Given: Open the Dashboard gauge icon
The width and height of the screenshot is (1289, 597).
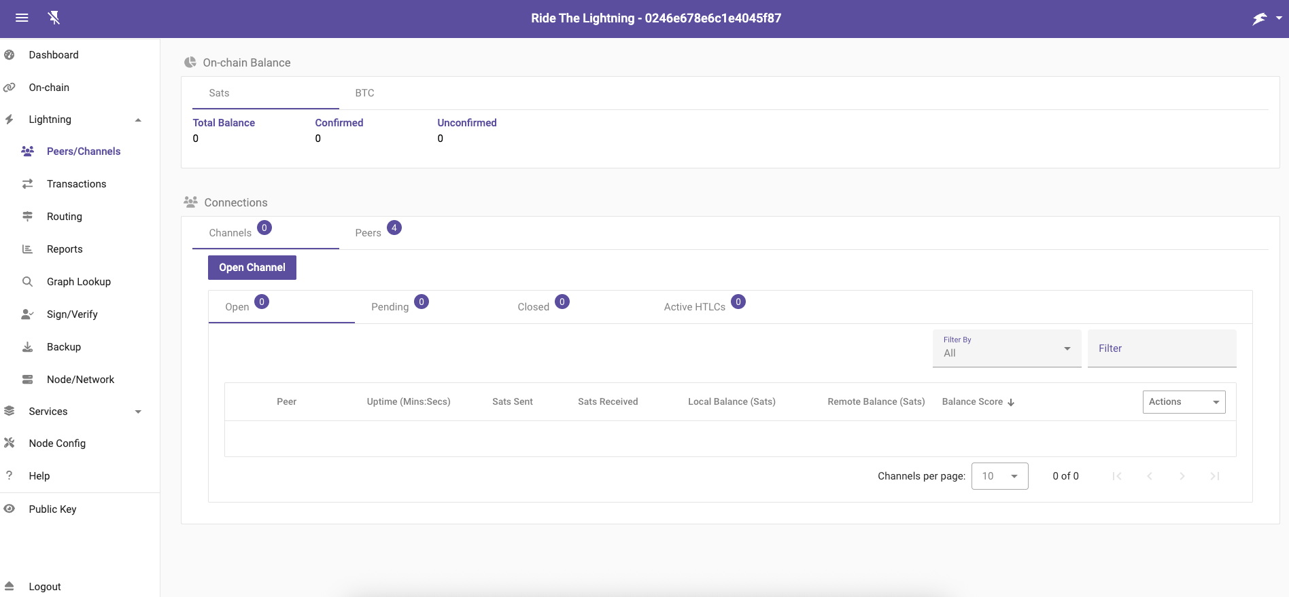Looking at the screenshot, I should pyautogui.click(x=10, y=55).
